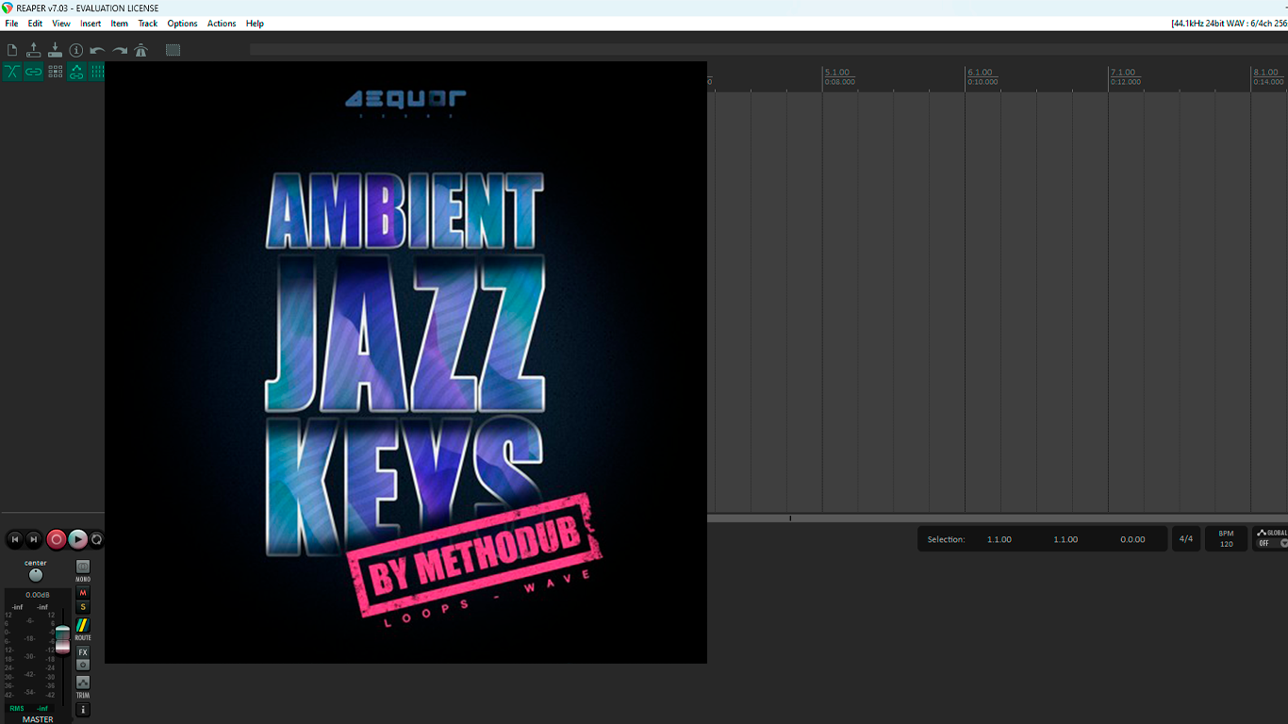
Task: Click the Open Project upload-arrow icon
Action: coord(34,50)
